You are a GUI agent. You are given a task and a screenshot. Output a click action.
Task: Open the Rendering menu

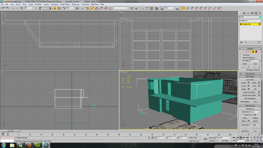76,4
